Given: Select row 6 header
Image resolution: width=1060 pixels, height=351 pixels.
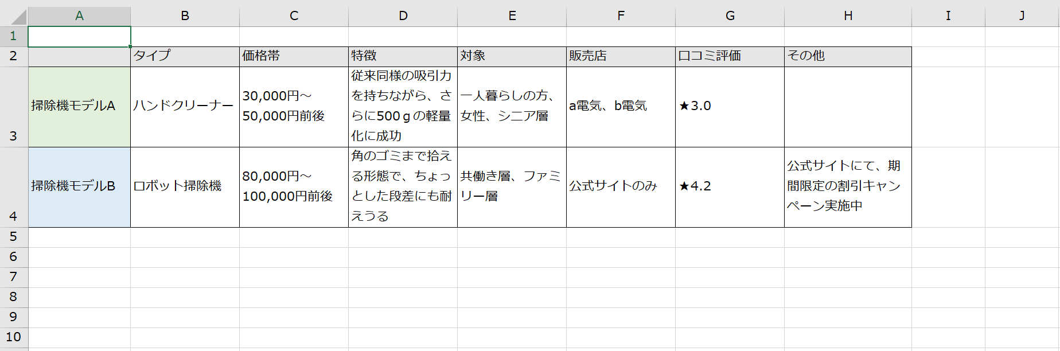Looking at the screenshot, I should coord(14,258).
